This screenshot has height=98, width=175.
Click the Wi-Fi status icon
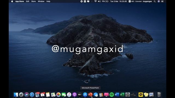point(95,1)
